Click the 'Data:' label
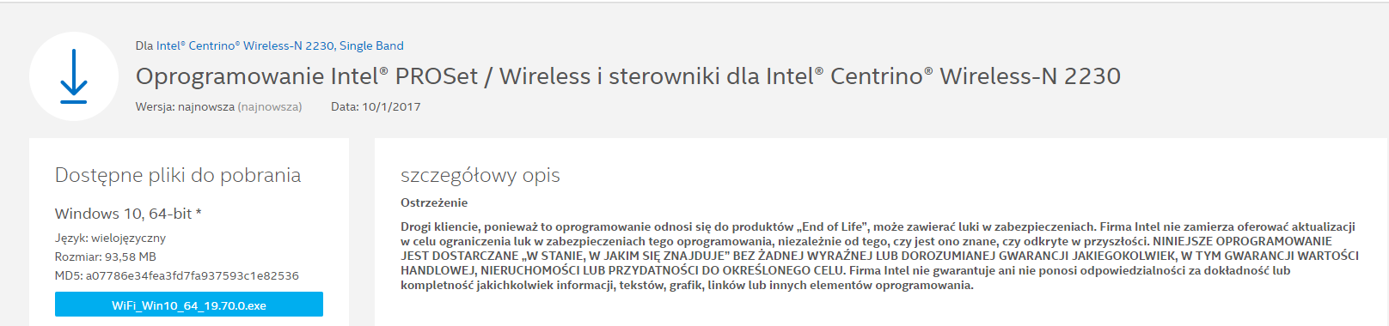This screenshot has height=326, width=1389. [345, 107]
